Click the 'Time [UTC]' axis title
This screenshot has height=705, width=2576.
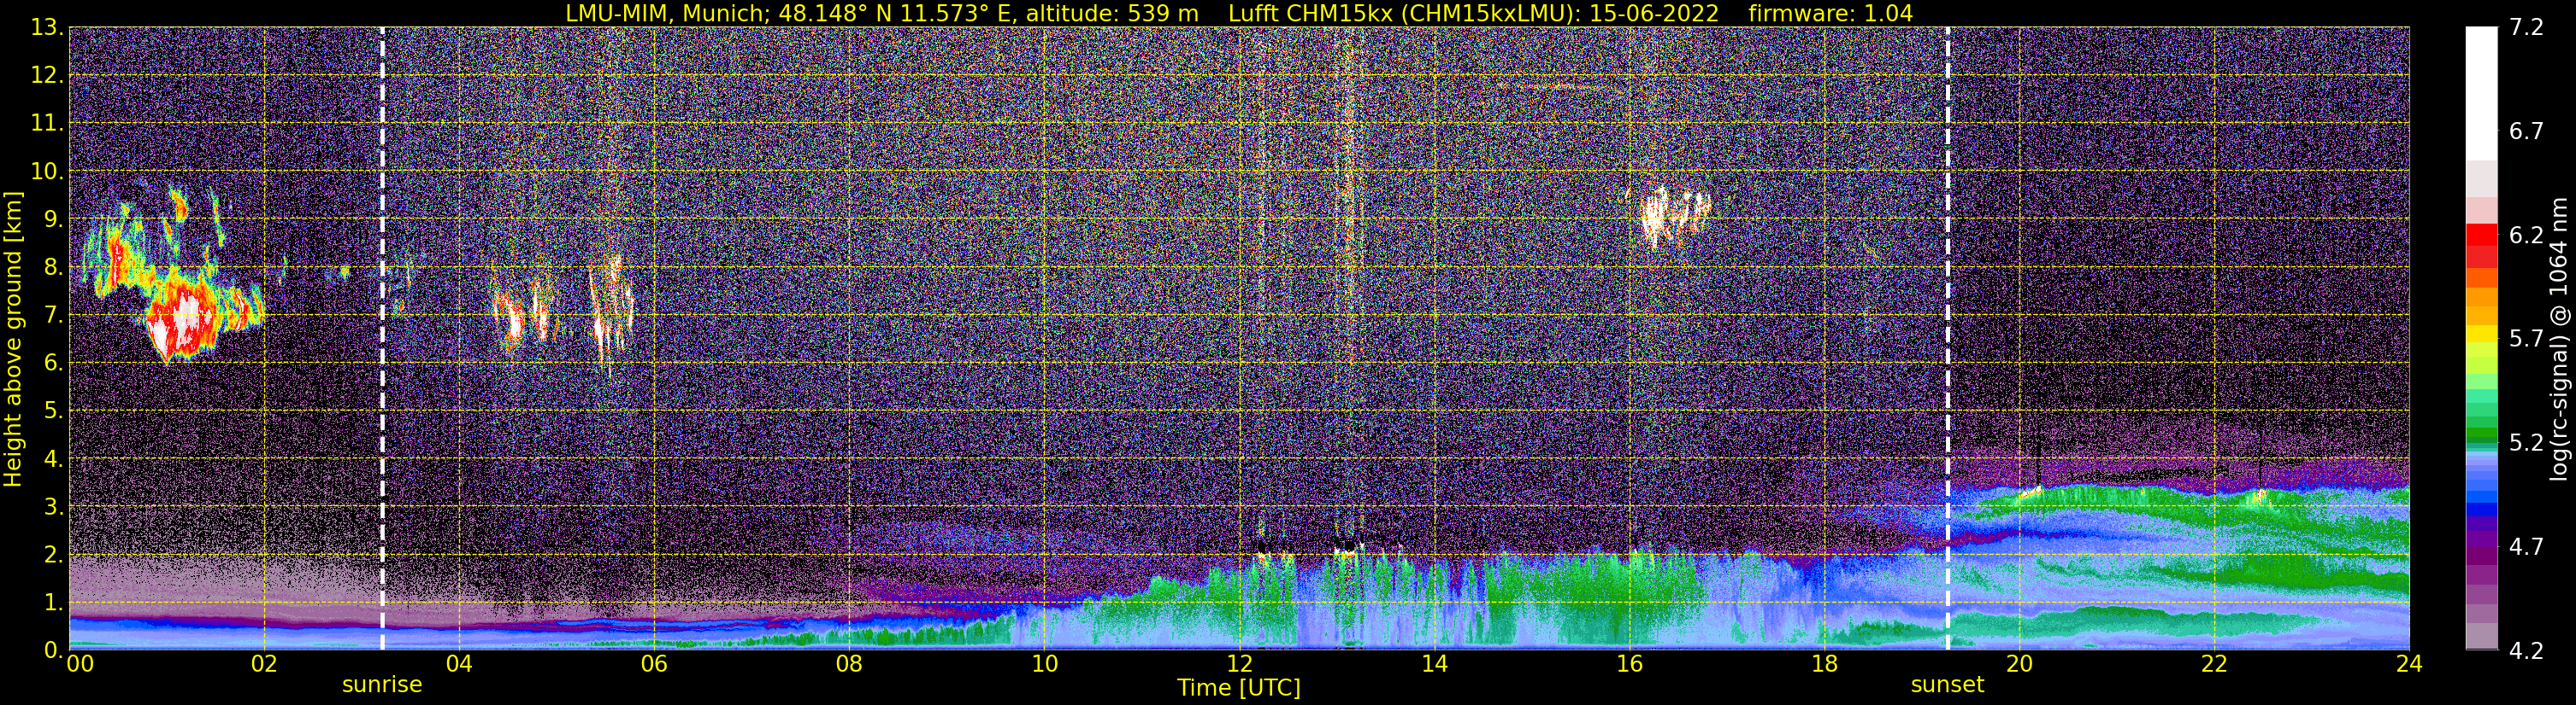point(1239,688)
